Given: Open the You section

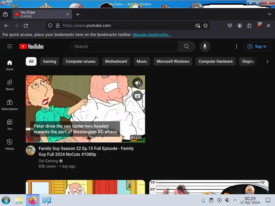Looking at the screenshot, I should pyautogui.click(x=10, y=125).
